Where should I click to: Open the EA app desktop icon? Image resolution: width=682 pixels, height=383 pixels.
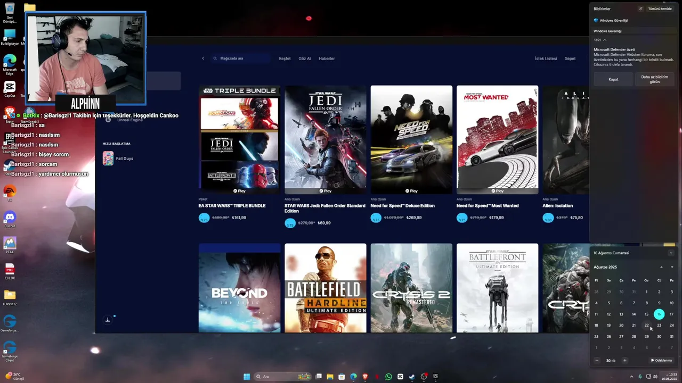[10, 193]
